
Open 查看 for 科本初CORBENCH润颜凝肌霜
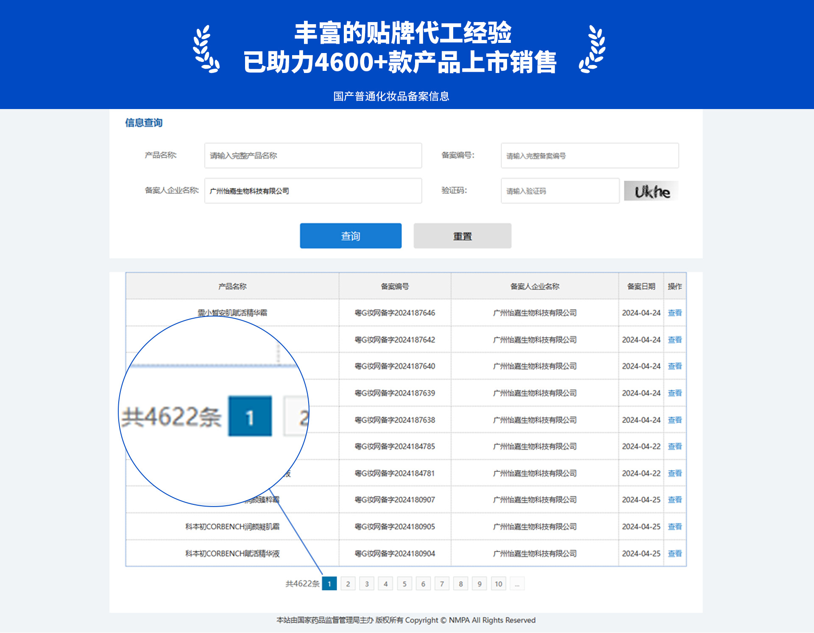point(675,527)
